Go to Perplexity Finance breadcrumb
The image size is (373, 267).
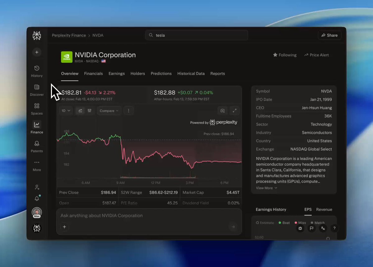[x=69, y=35]
